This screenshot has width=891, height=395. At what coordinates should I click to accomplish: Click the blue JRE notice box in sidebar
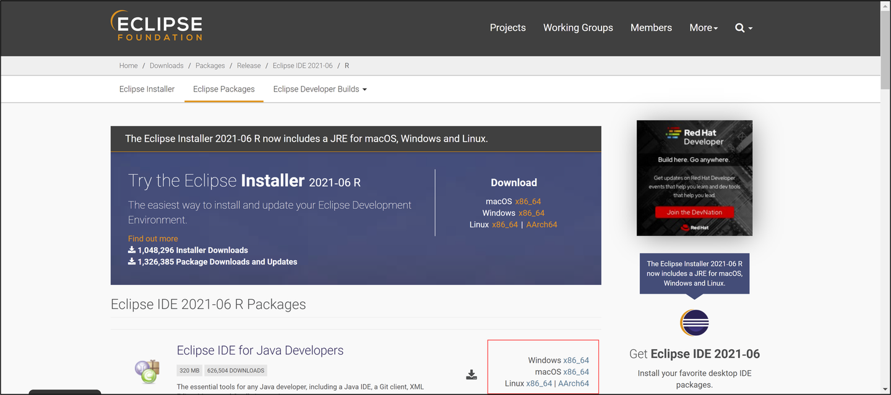tap(694, 273)
